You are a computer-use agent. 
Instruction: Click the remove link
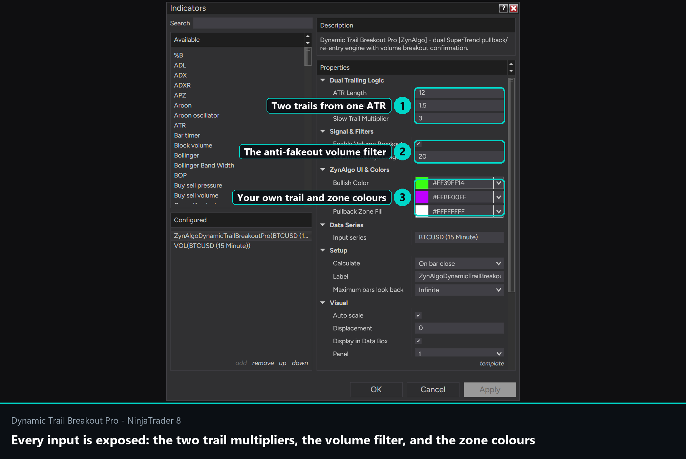tap(263, 363)
